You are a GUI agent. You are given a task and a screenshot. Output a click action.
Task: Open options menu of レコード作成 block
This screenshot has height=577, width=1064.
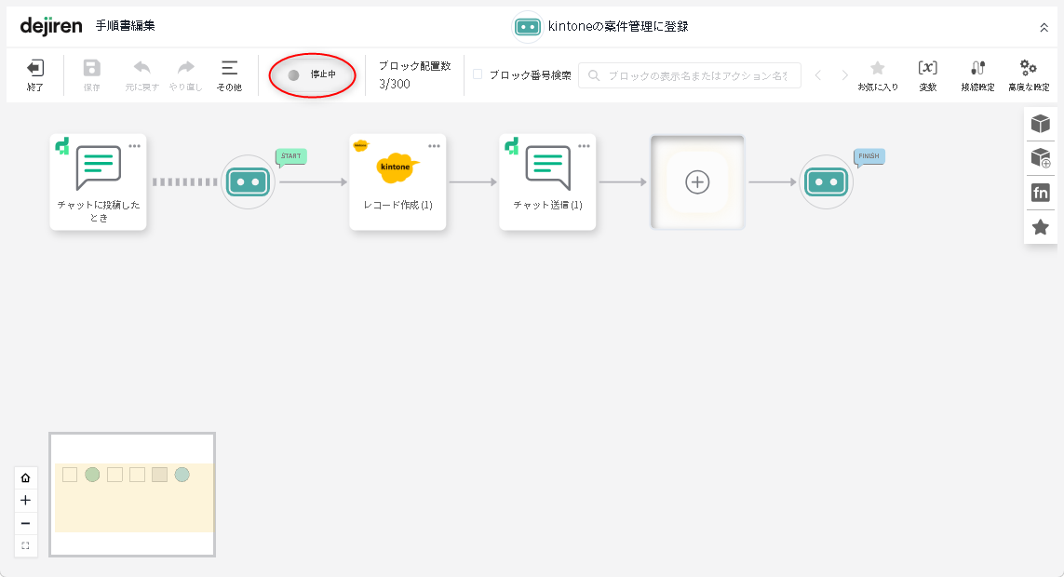point(434,146)
